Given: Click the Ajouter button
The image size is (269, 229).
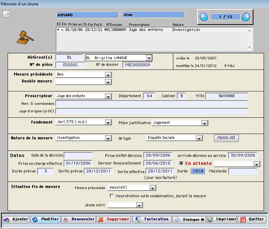Looking at the screenshot, I should [x=16, y=219].
